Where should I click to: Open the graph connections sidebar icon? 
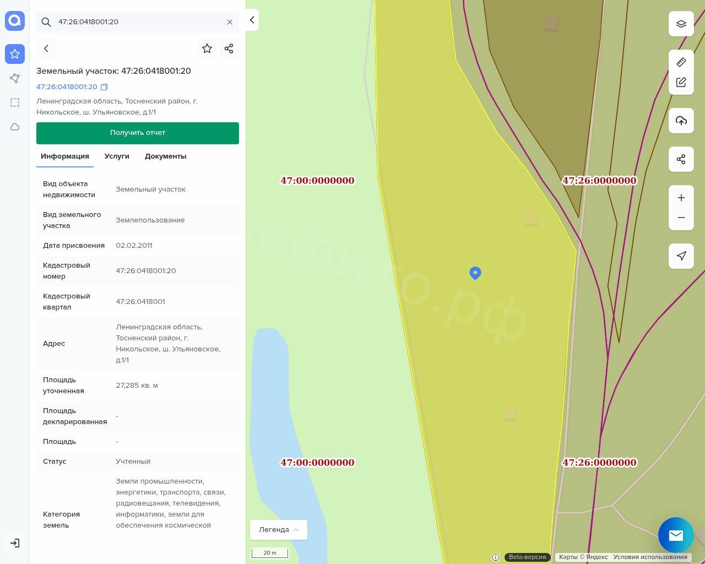[15, 78]
